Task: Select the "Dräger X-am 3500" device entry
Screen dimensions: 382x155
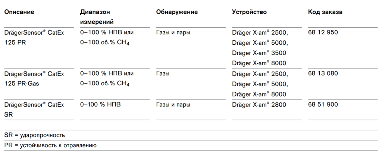Action: pos(260,53)
